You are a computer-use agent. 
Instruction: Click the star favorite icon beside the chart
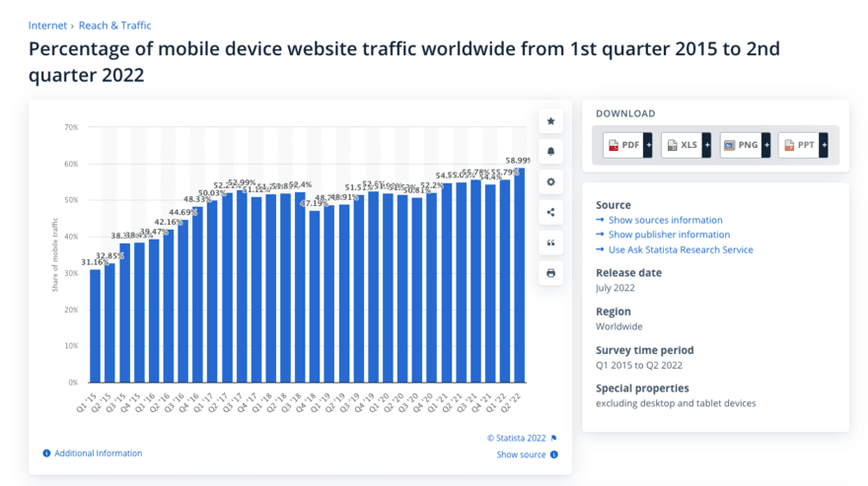point(550,121)
